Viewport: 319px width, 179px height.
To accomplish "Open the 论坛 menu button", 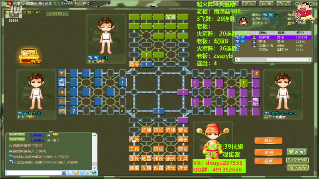I will pyautogui.click(x=248, y=4).
